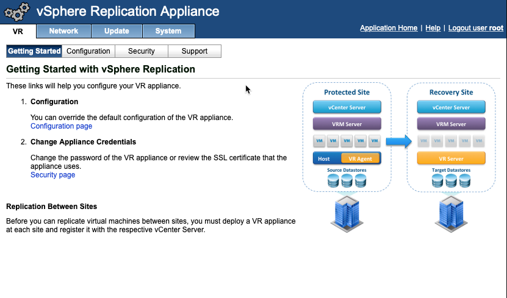The image size is (507, 298).
Task: Go to Application Home link
Action: 389,28
